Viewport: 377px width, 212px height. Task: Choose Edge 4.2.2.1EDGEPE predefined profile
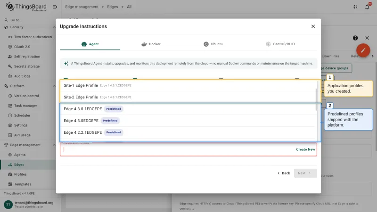tap(188, 132)
